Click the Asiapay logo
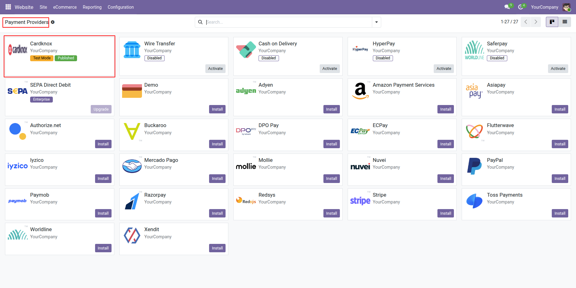Viewport: 576px width, 288px height. click(474, 91)
